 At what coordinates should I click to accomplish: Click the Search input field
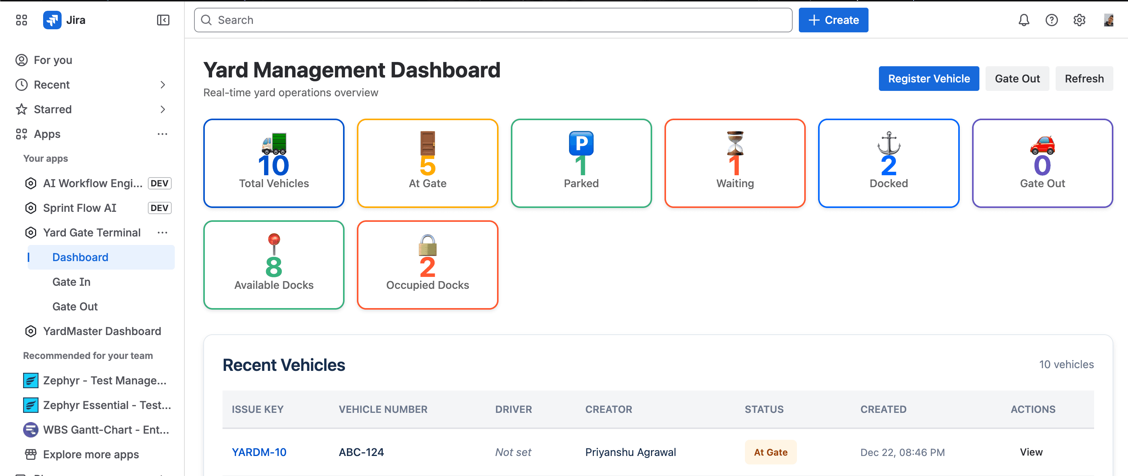493,20
